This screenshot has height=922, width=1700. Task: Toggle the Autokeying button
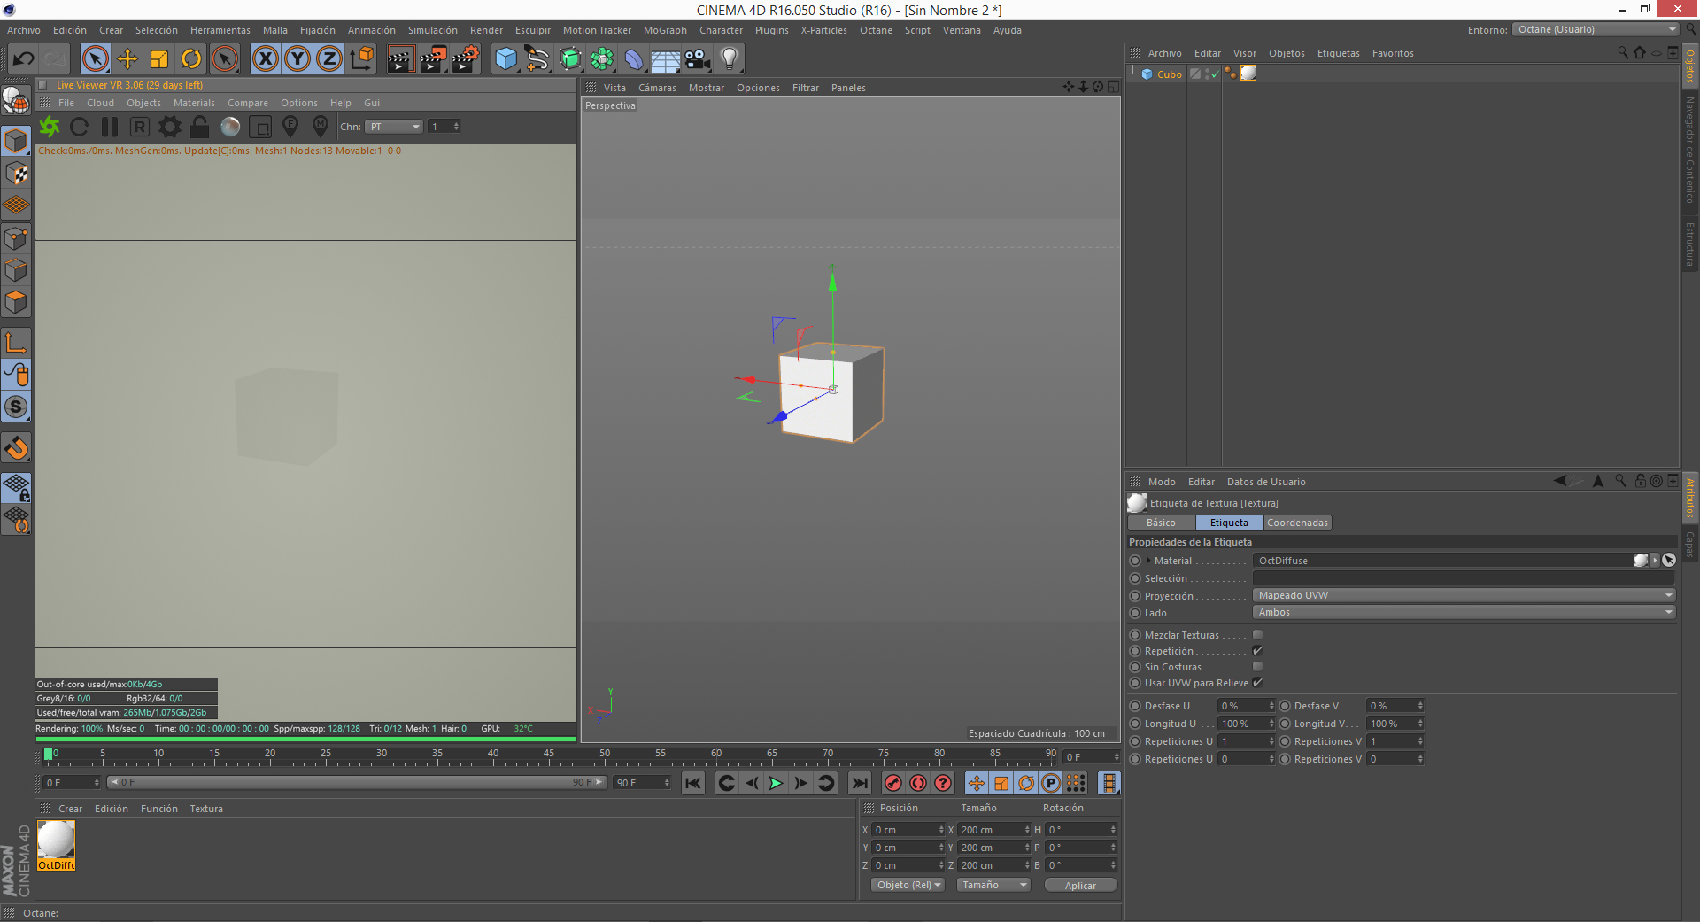(918, 783)
